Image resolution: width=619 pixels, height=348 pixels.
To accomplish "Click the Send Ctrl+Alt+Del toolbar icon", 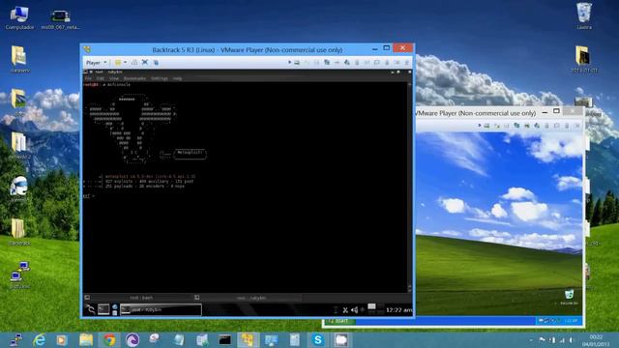I will click(x=134, y=62).
